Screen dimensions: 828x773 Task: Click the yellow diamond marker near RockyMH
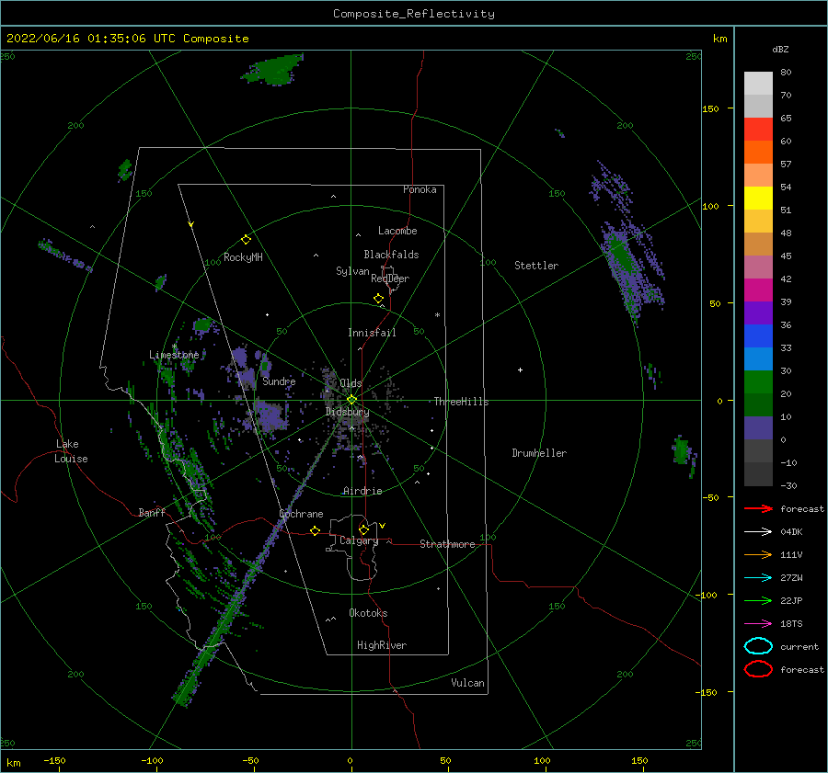[246, 240]
